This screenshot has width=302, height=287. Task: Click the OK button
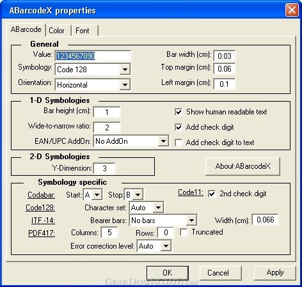click(x=168, y=273)
